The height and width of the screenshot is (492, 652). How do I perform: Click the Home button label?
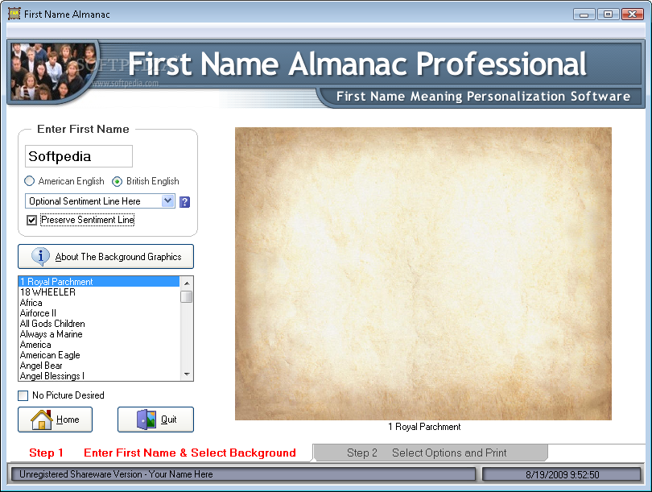(x=68, y=420)
